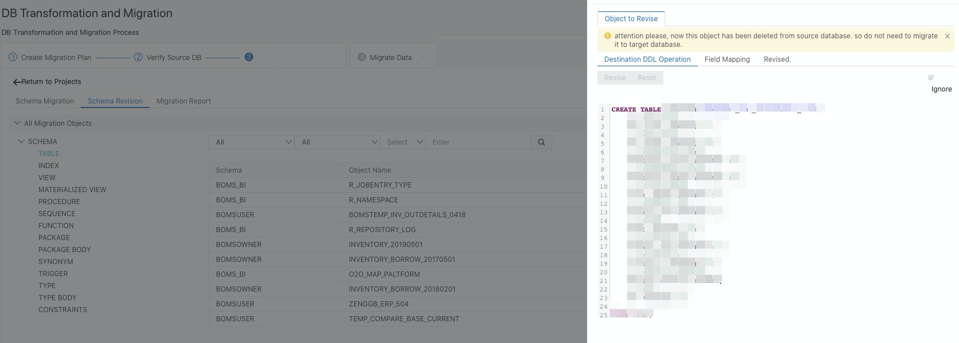Collapse the SCHEMA tree node
This screenshot has height=343, width=959.
coord(21,141)
